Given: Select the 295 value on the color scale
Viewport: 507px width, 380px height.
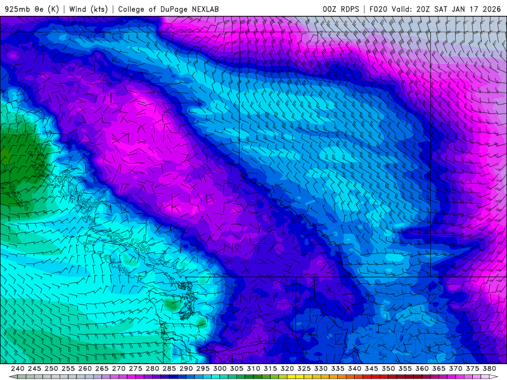Looking at the screenshot, I should (203, 369).
